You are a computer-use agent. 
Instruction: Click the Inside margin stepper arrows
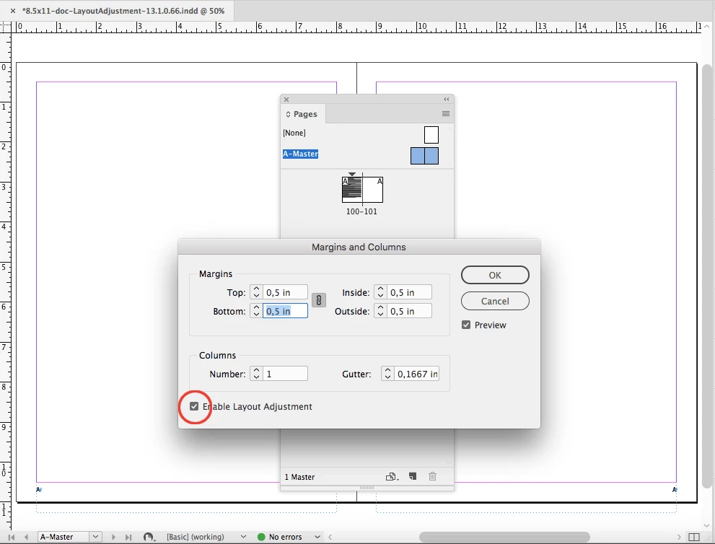click(380, 292)
